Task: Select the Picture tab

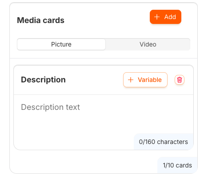Action: click(x=61, y=44)
